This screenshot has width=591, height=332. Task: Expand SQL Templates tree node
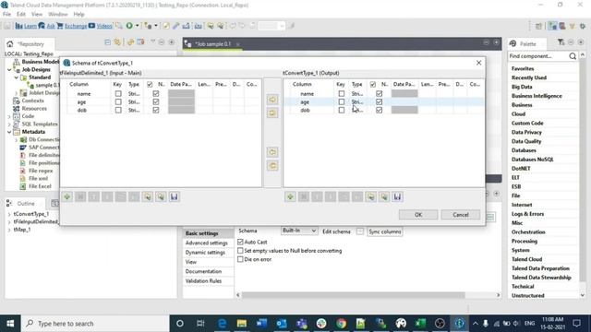(9, 125)
